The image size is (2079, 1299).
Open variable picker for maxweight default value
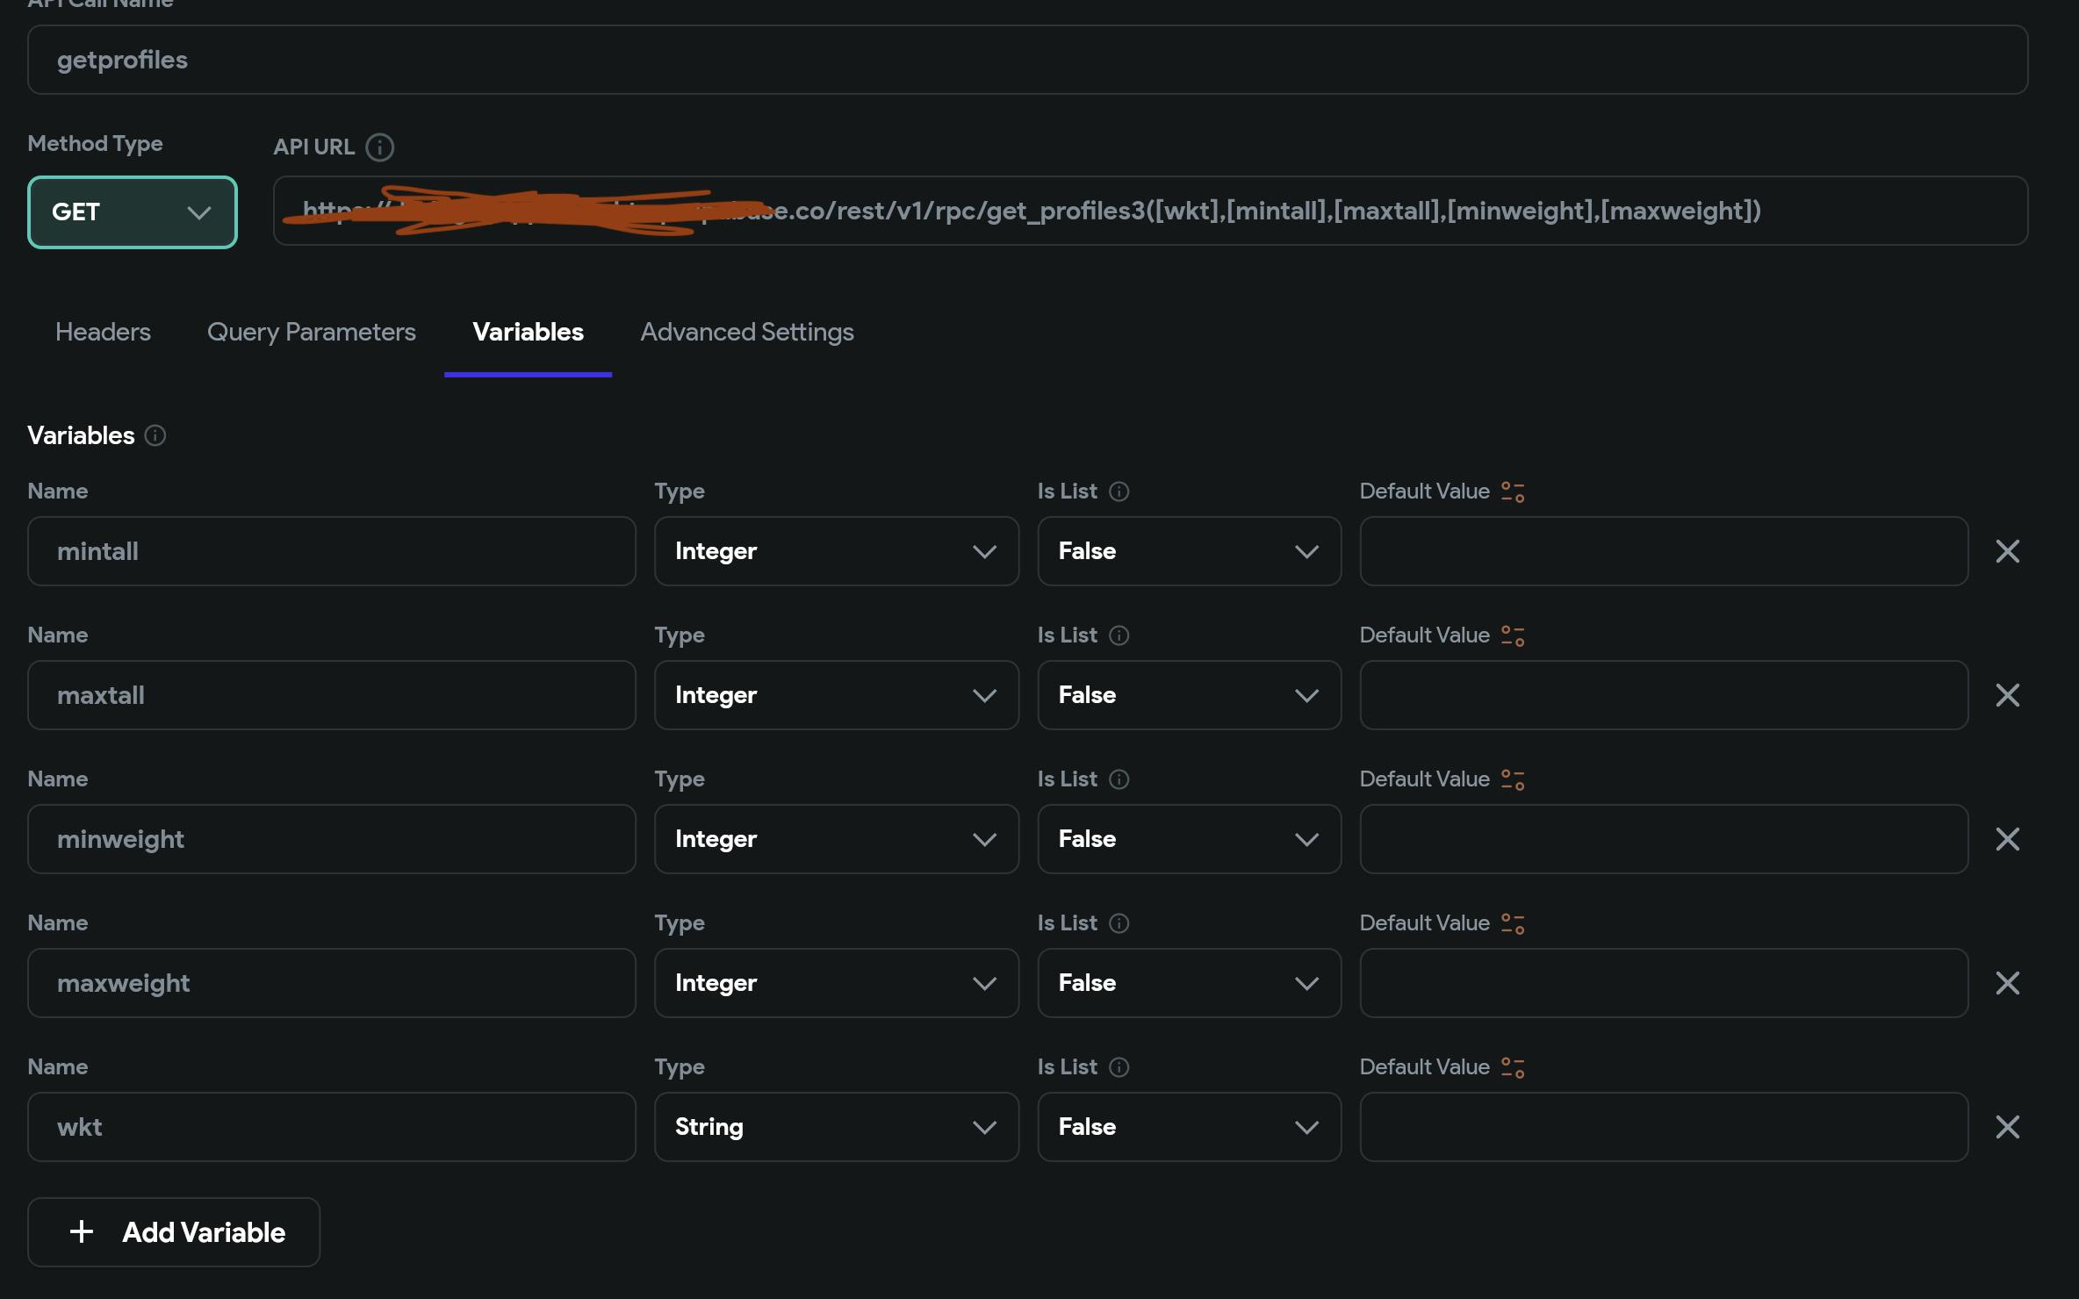click(1512, 923)
